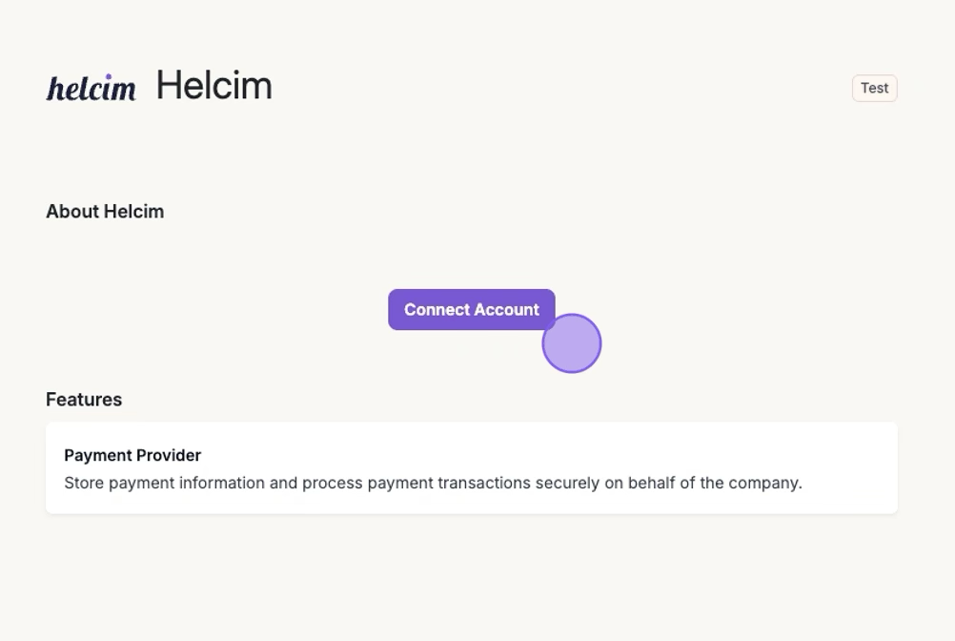Click the word "Account" on the purple button

coord(508,309)
